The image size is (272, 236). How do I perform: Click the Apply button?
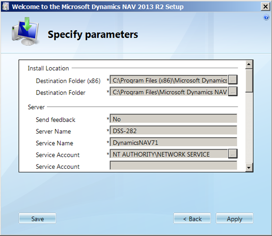click(234, 218)
